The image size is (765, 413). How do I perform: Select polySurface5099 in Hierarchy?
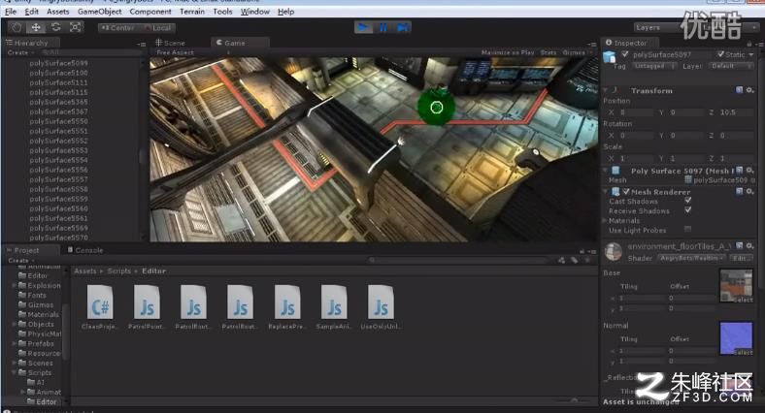click(x=58, y=63)
